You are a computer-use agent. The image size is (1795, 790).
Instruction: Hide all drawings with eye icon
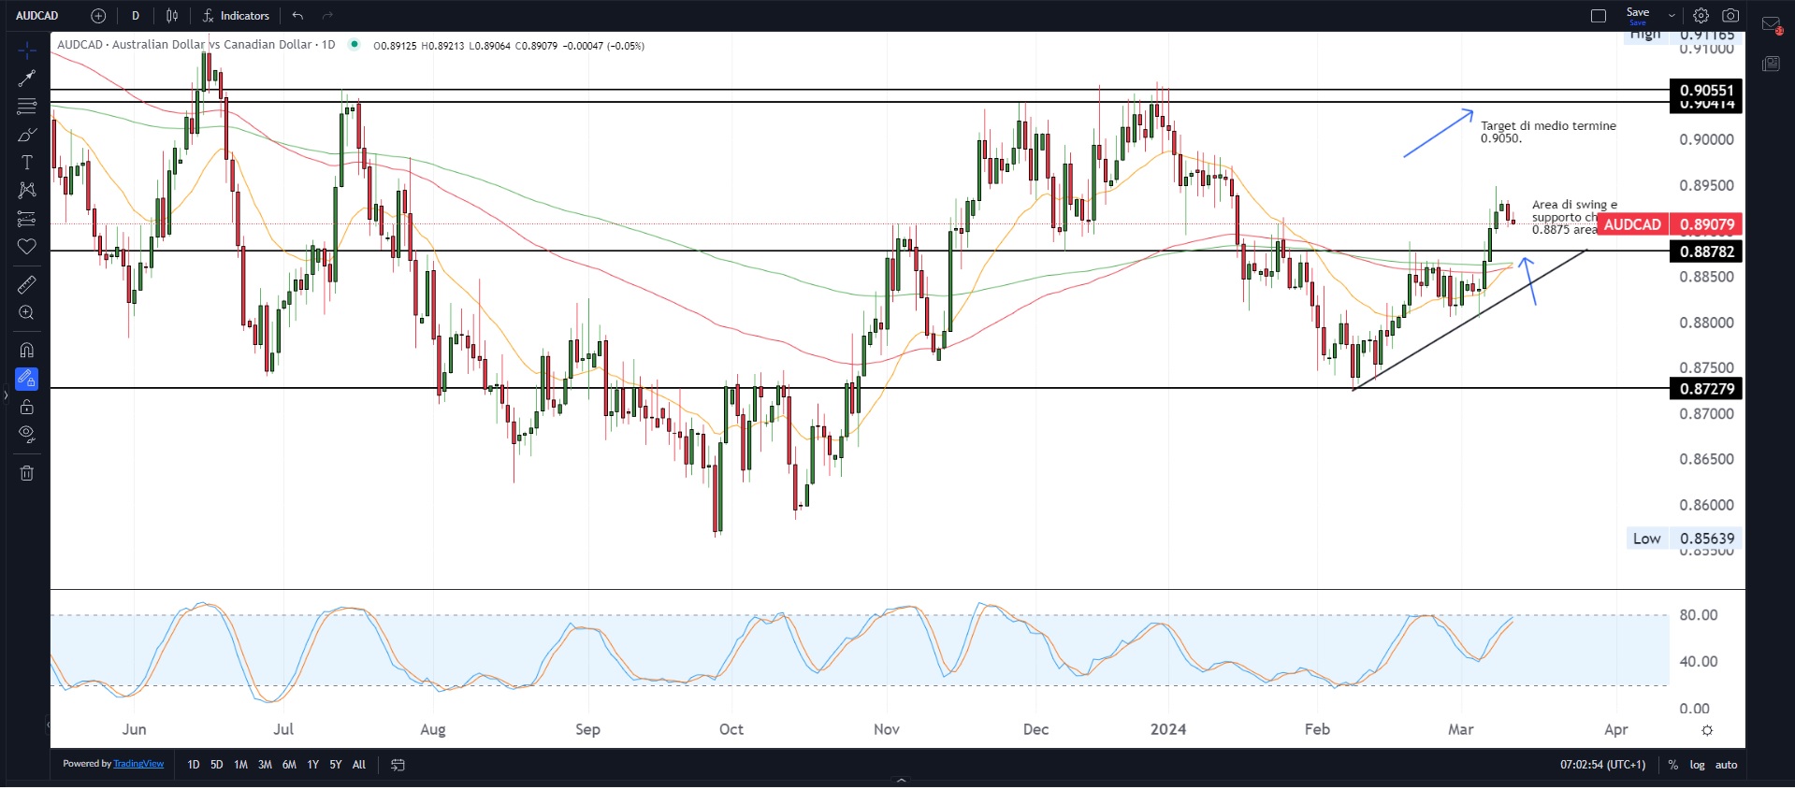[26, 434]
